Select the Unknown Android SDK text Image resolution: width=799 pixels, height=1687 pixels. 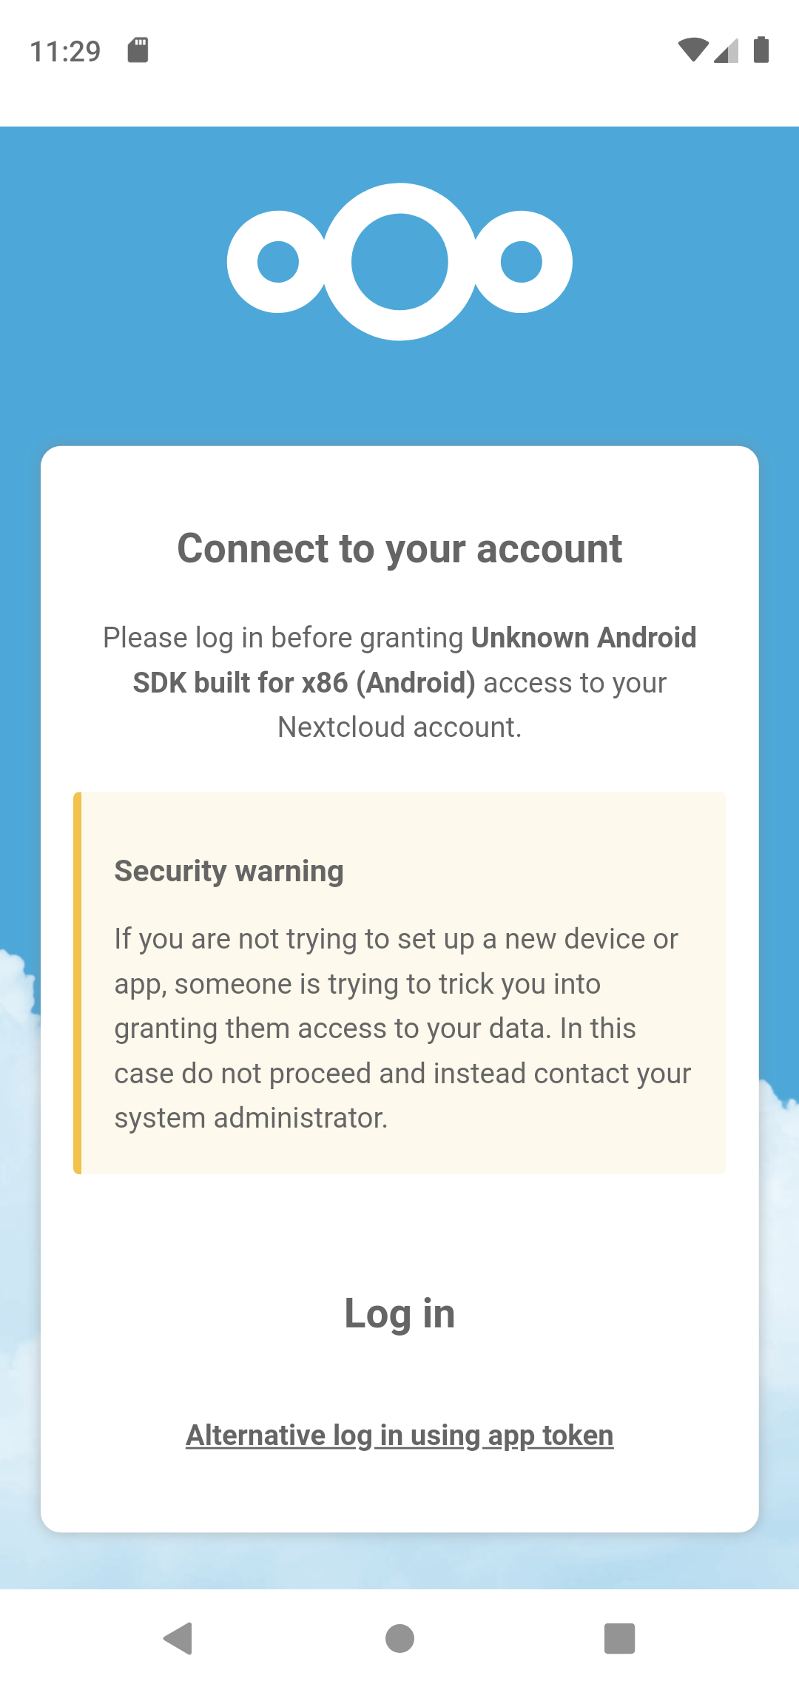(584, 637)
